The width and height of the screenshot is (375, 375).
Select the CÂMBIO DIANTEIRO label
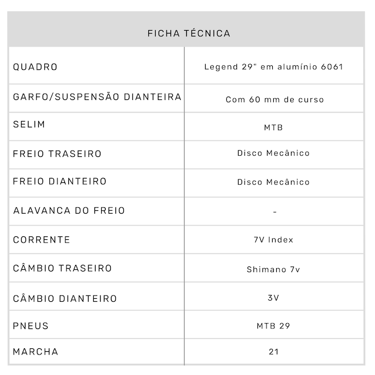coord(65,298)
